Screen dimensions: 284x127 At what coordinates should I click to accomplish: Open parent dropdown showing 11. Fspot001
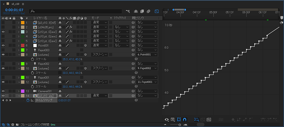click(147, 82)
